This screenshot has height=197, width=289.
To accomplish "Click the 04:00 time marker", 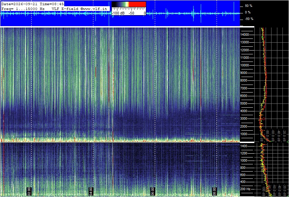I will (91, 191).
